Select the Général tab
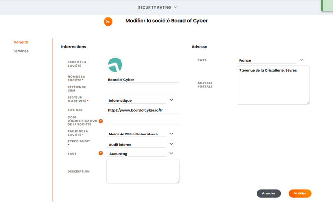Screen dimensions: 333x223 pyautogui.click(x=21, y=42)
